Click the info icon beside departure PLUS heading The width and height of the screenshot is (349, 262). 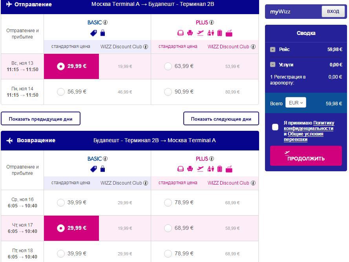pyautogui.click(x=212, y=22)
